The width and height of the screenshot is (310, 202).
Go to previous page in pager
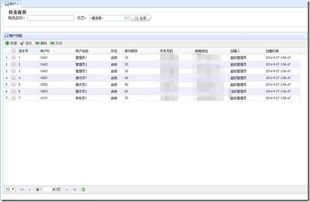point(29,190)
